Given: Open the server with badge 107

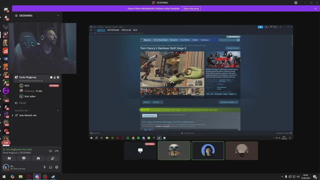Looking at the screenshot, I should (x=6, y=99).
